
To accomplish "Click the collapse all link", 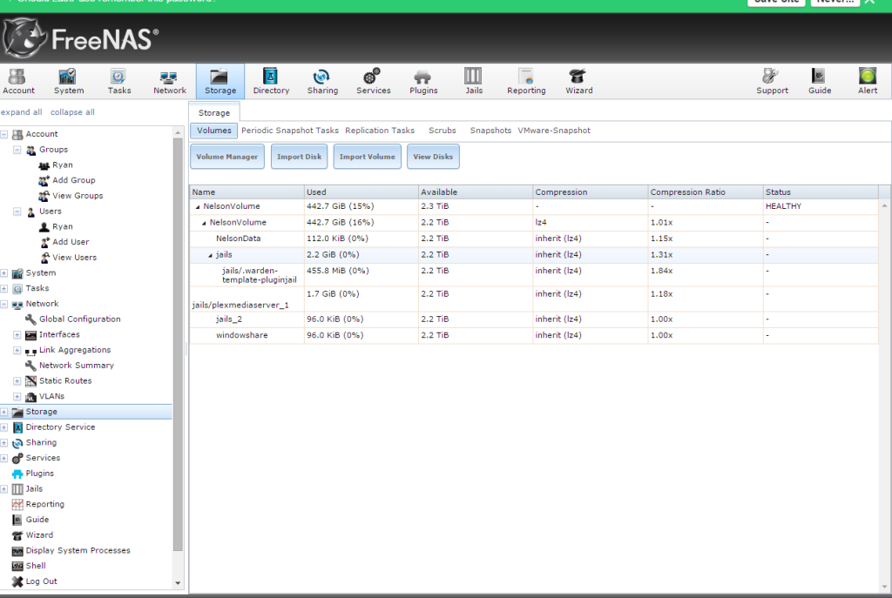I will 72,112.
